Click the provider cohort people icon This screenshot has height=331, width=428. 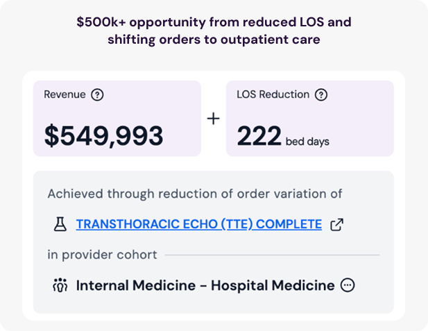click(x=60, y=285)
